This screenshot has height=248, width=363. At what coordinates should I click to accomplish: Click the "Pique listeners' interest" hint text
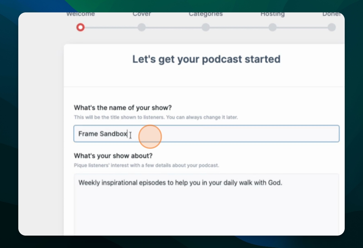(x=146, y=165)
